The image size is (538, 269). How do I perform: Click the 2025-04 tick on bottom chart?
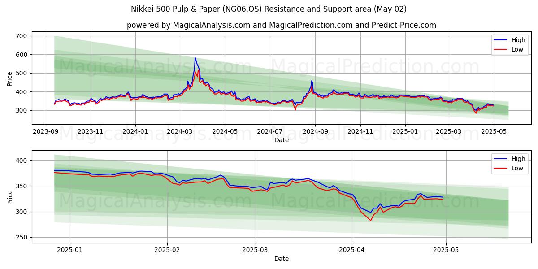click(x=352, y=250)
